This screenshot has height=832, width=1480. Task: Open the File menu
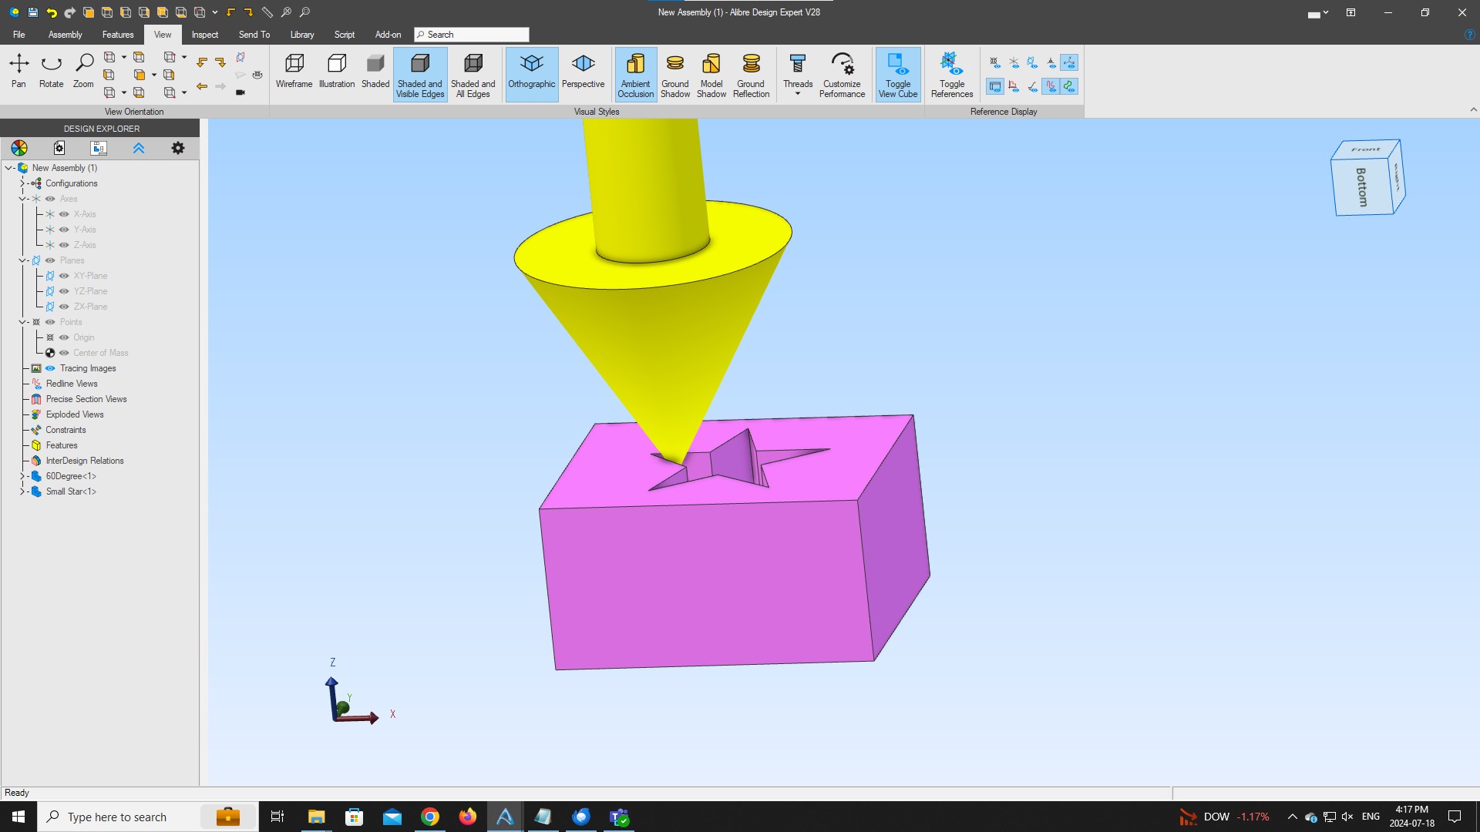[x=18, y=35]
